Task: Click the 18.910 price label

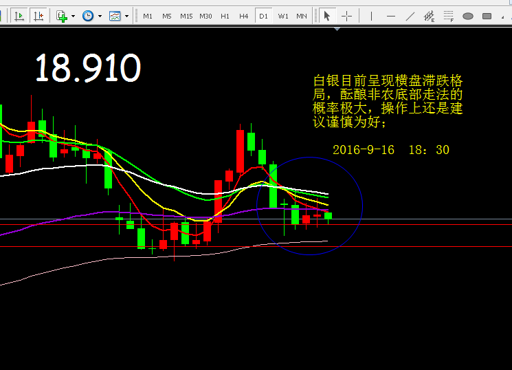Action: (x=88, y=68)
